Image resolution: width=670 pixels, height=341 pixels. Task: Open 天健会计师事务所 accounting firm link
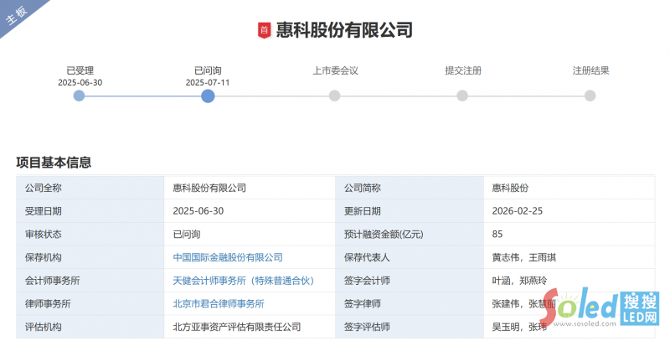click(242, 281)
